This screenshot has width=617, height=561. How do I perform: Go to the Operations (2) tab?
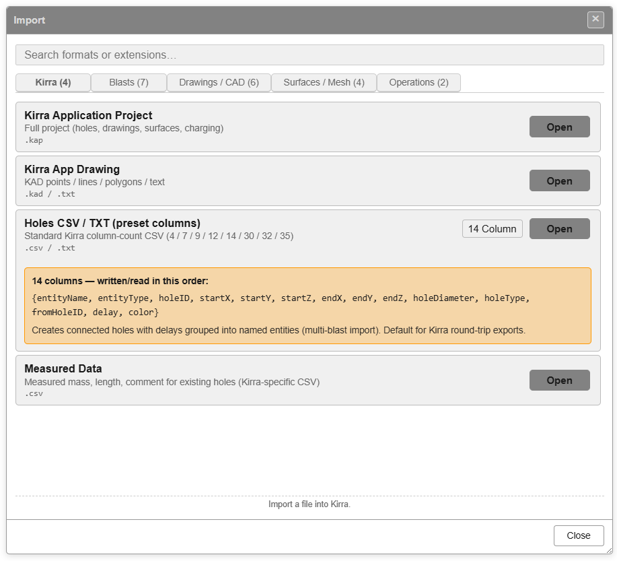[419, 82]
